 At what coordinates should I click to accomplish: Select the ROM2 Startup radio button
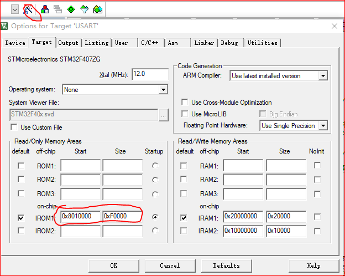[x=155, y=180]
